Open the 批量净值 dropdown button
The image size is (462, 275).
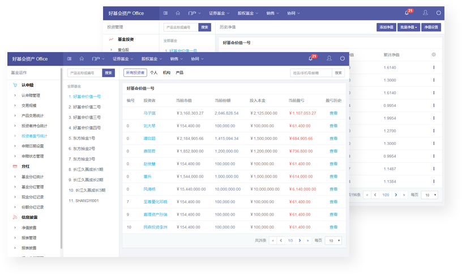click(408, 27)
